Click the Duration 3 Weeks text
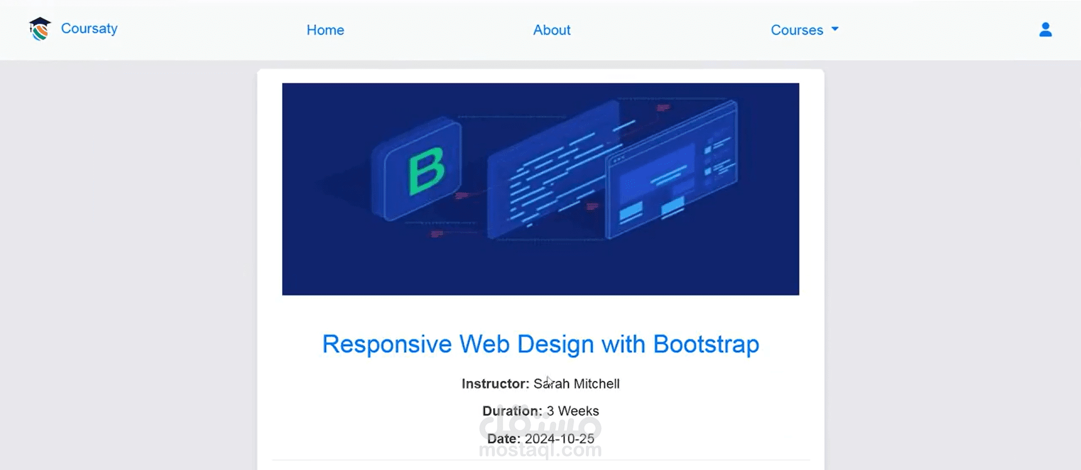Screen dimensions: 1081x470 click(x=540, y=411)
